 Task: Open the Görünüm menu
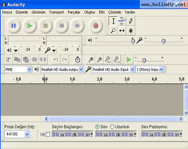39,12
